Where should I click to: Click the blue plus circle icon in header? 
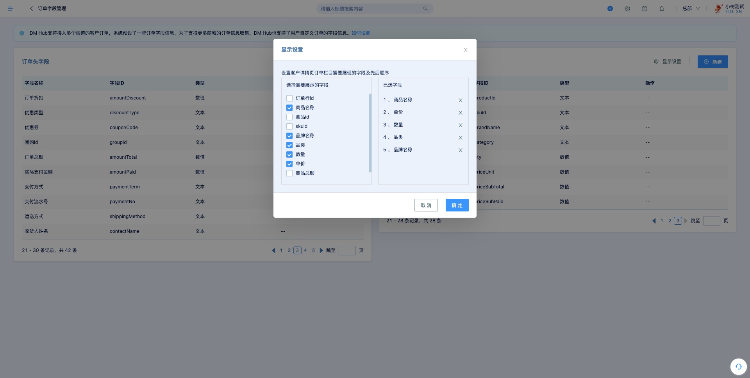pyautogui.click(x=610, y=9)
